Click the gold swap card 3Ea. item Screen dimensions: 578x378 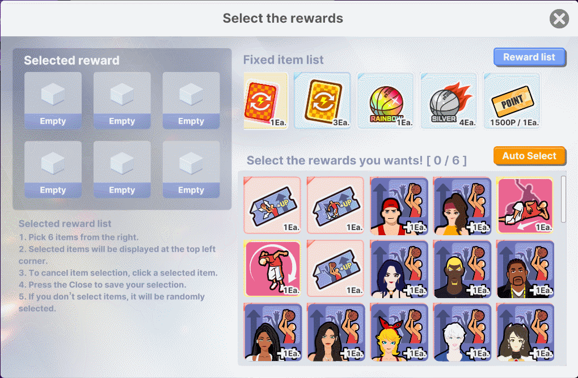click(322, 100)
